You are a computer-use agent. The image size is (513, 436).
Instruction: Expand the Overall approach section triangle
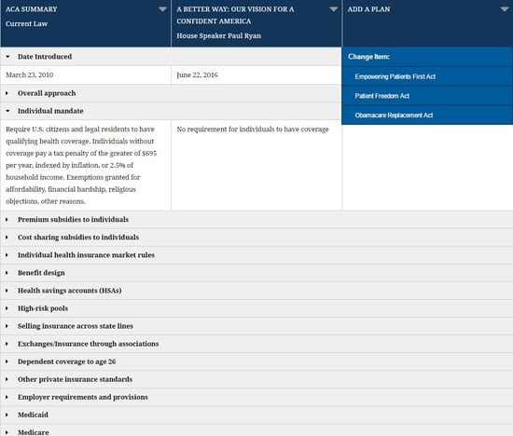tap(7, 93)
